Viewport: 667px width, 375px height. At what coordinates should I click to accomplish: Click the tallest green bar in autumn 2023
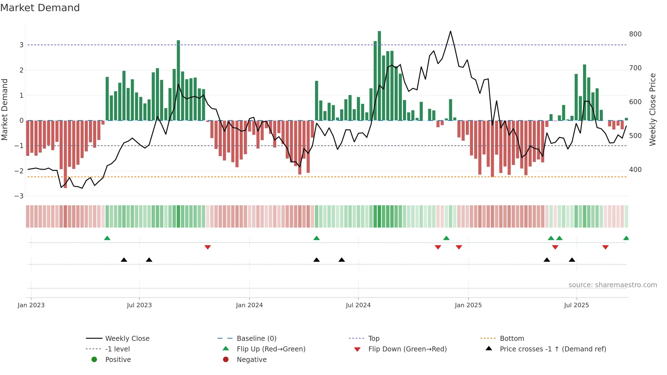[178, 80]
